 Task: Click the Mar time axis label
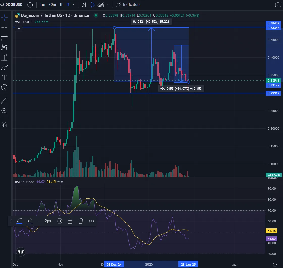235,264
